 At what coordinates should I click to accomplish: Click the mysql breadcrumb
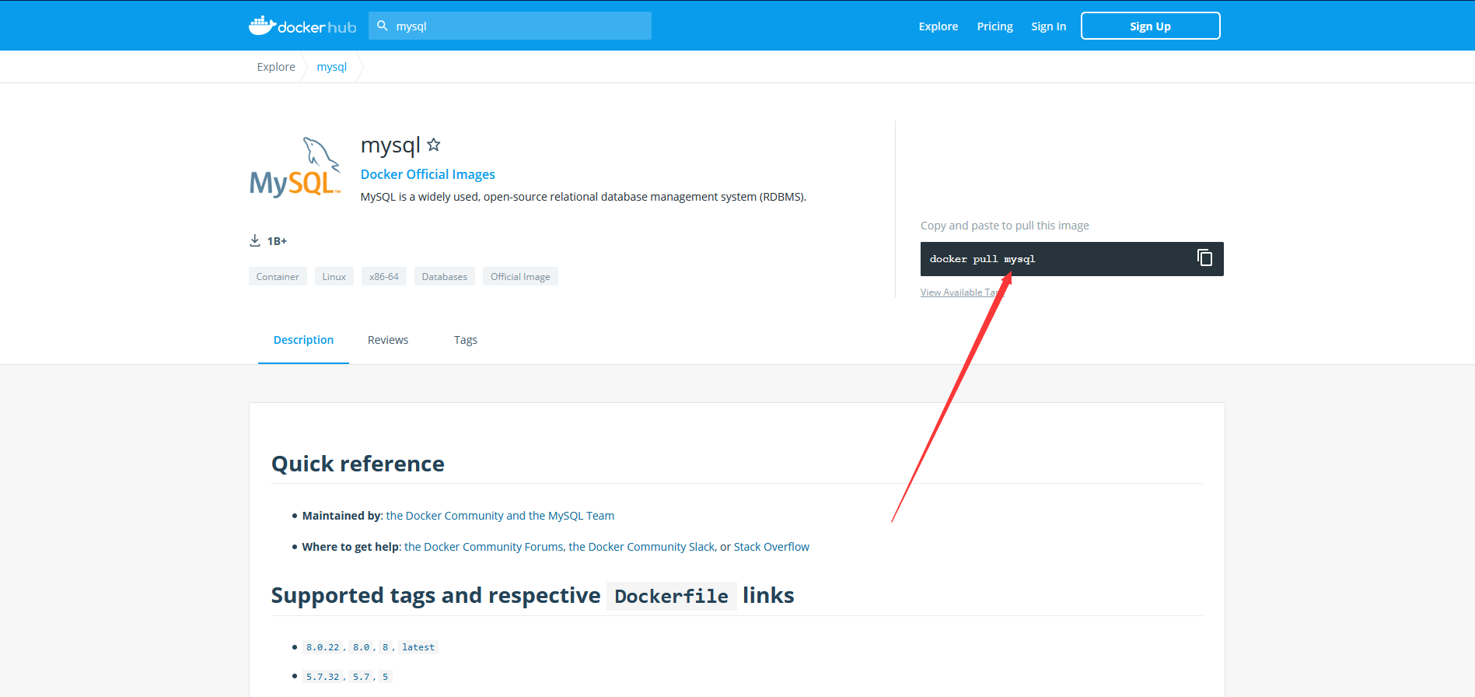coord(332,67)
